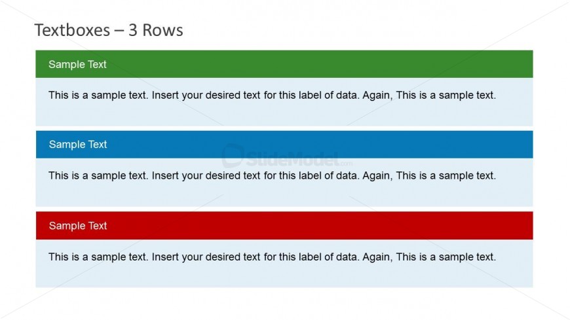570x320 pixels.
Task: Click "Sample Text" label in green header
Action: (77, 64)
